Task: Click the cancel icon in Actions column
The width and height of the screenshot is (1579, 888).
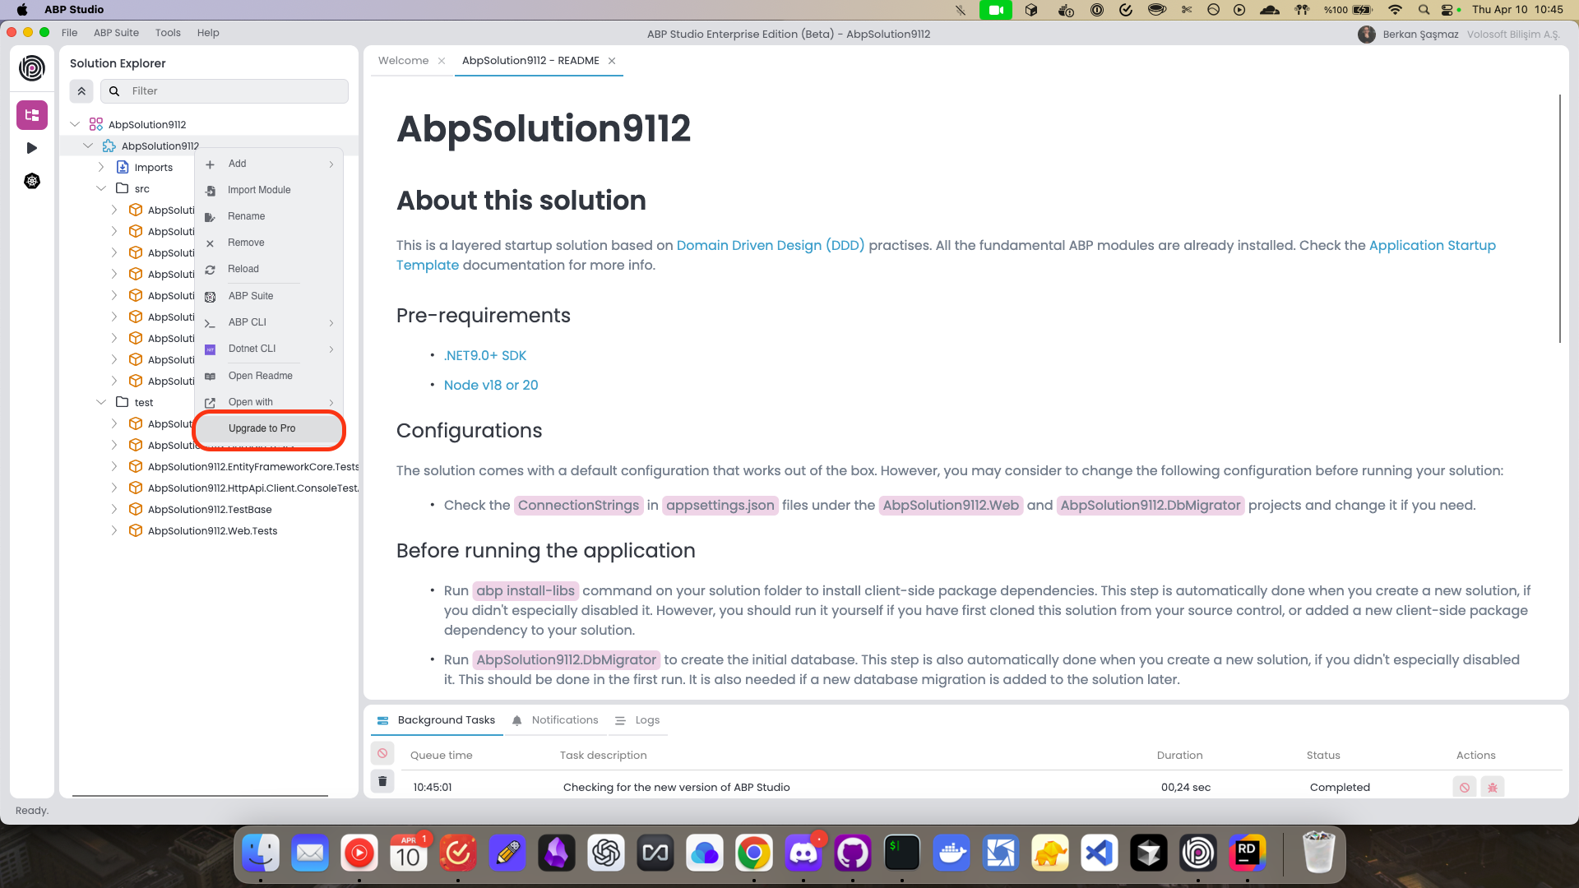Action: coord(1465,788)
